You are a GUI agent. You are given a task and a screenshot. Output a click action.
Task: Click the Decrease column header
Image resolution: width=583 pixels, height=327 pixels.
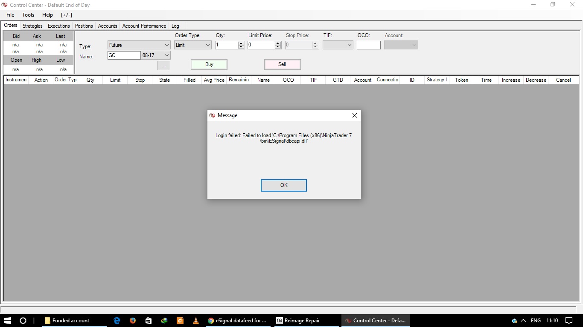[x=536, y=80]
